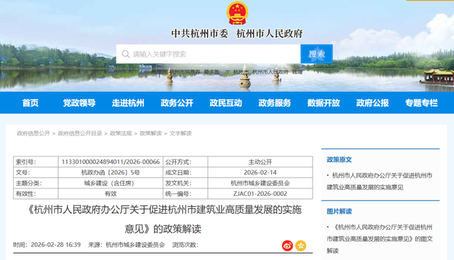The width and height of the screenshot is (454, 260).
Task: Select 政务公开 in navigation bar
Action: [x=177, y=102]
